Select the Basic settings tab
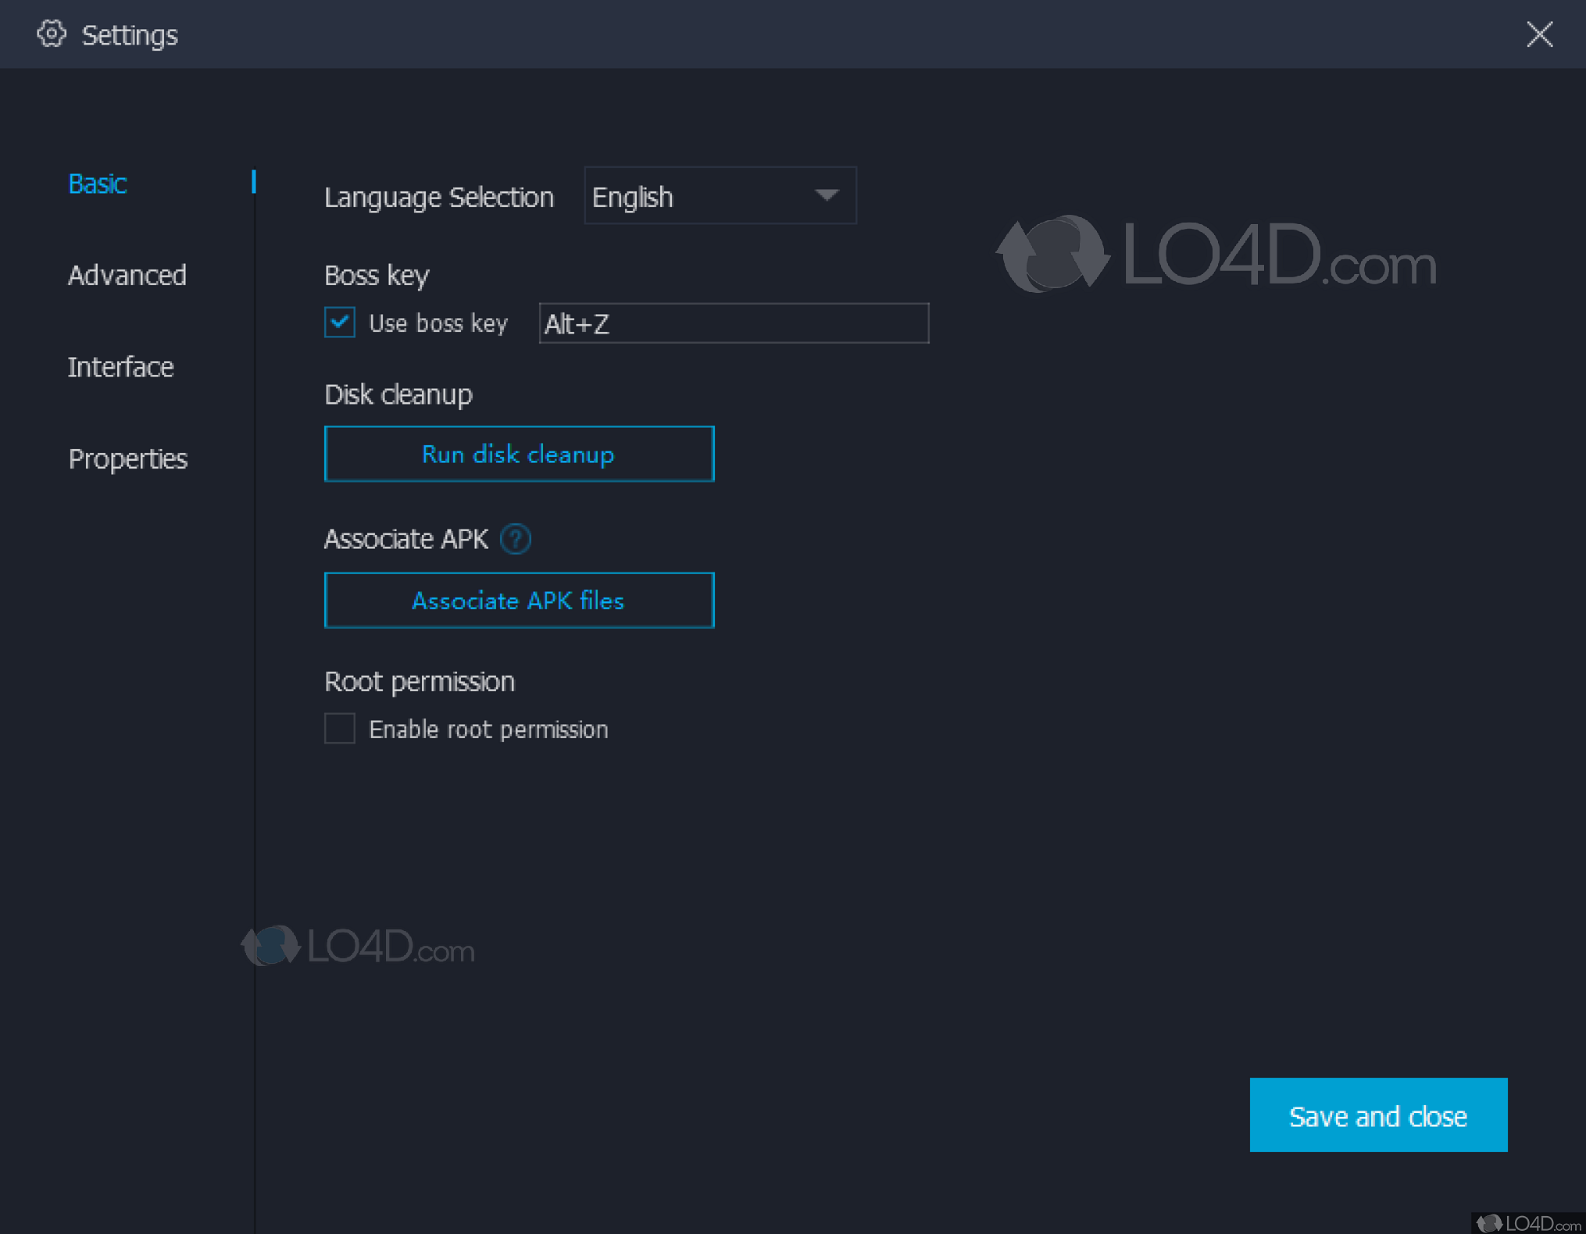1586x1234 pixels. 97,184
